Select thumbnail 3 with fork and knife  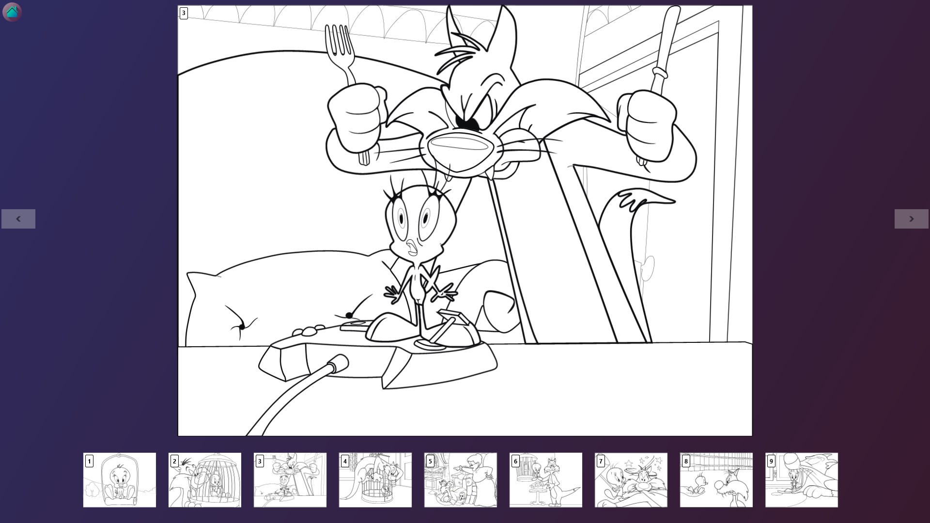coord(290,480)
